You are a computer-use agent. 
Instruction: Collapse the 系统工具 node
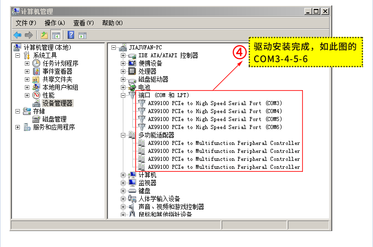[17, 55]
